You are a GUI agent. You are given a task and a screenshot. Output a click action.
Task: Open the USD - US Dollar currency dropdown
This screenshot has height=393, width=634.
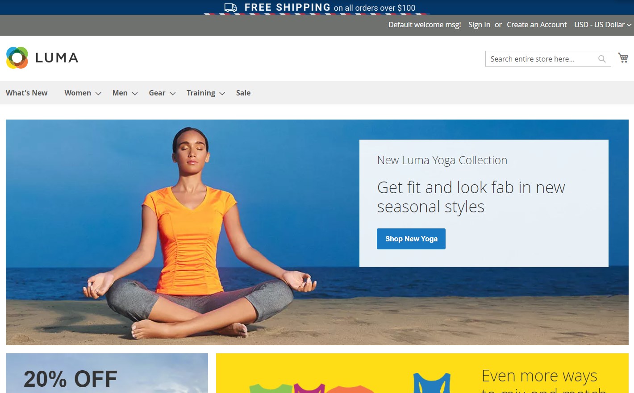point(602,25)
